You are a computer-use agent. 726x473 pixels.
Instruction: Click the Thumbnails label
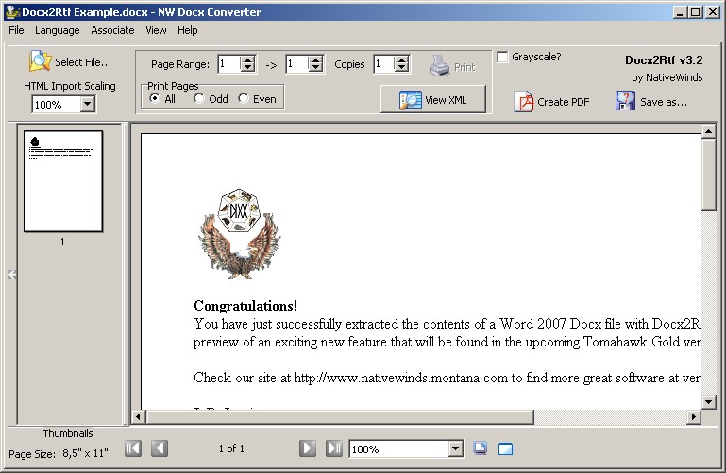click(68, 433)
